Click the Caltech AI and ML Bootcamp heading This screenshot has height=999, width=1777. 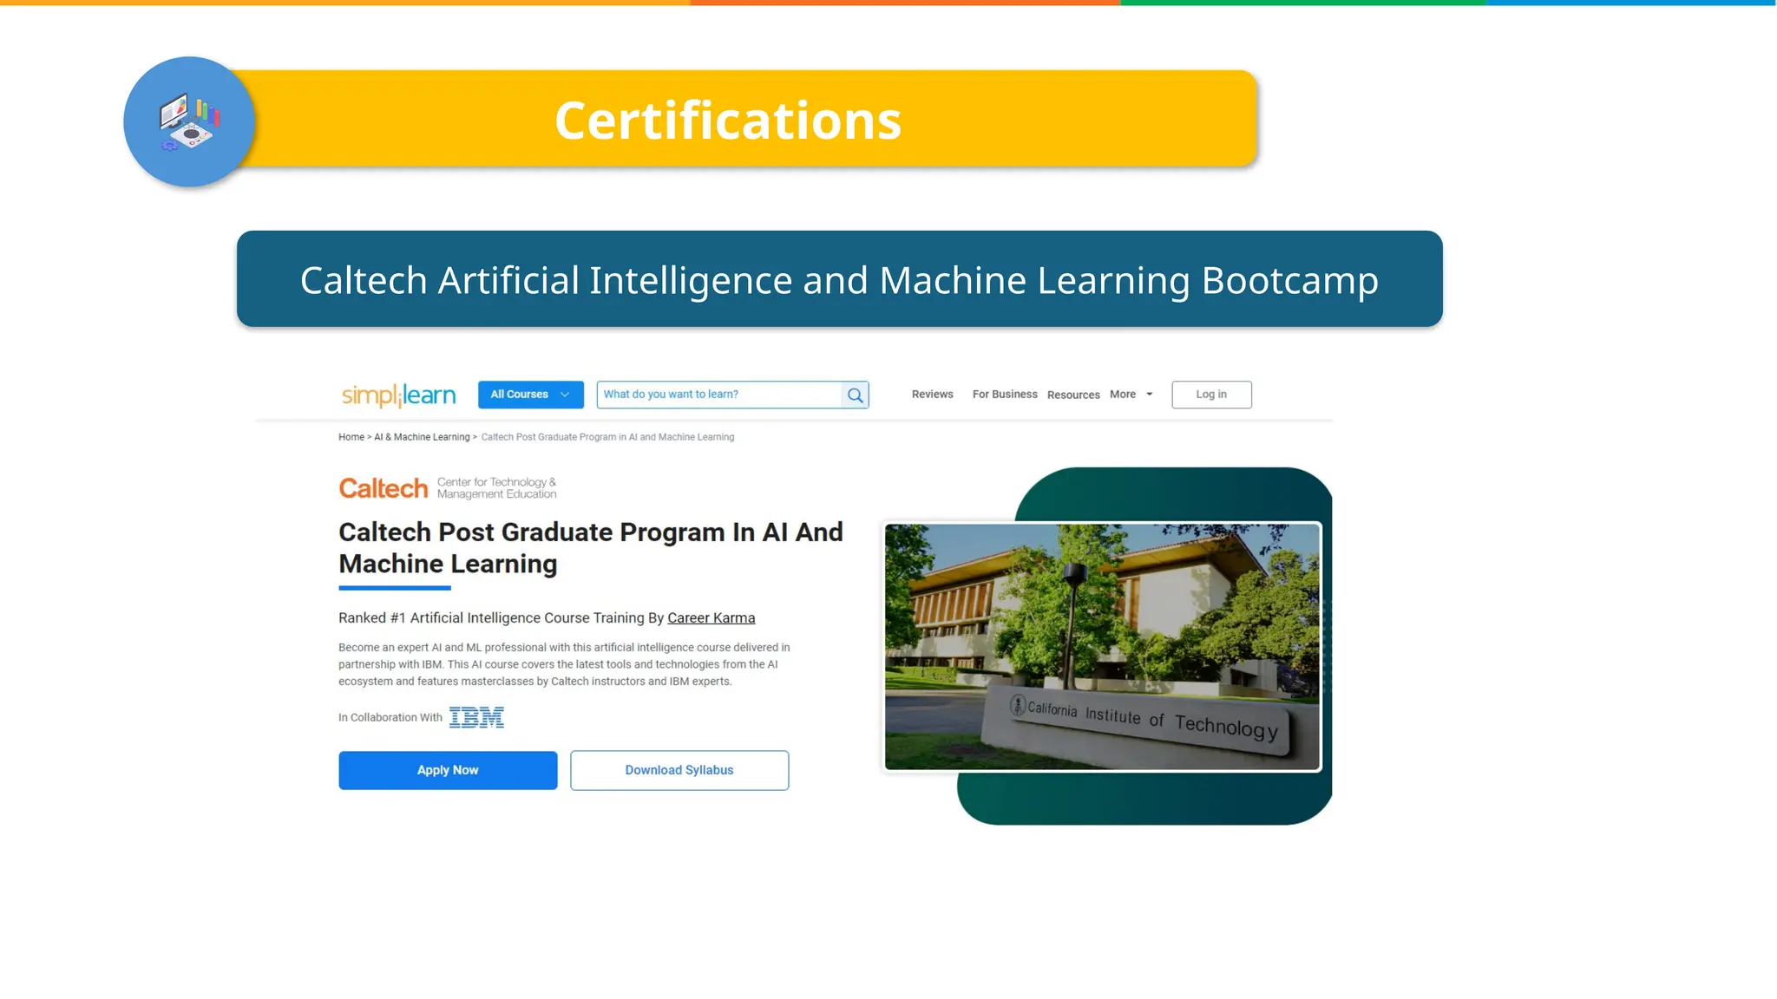pos(839,279)
